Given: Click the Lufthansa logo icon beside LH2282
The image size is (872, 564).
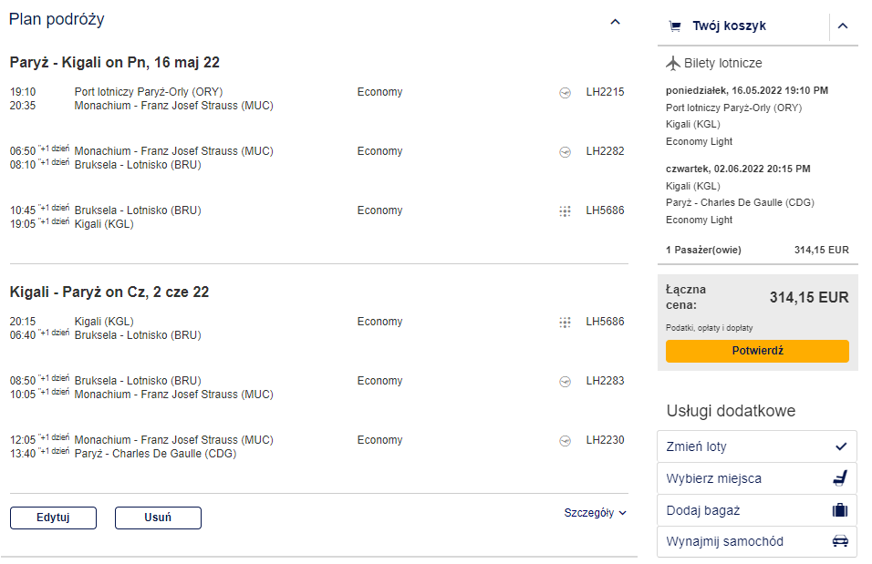Looking at the screenshot, I should [x=565, y=151].
